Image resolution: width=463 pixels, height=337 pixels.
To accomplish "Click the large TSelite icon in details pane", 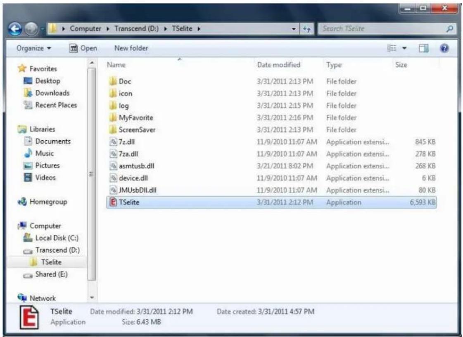I will point(29,317).
